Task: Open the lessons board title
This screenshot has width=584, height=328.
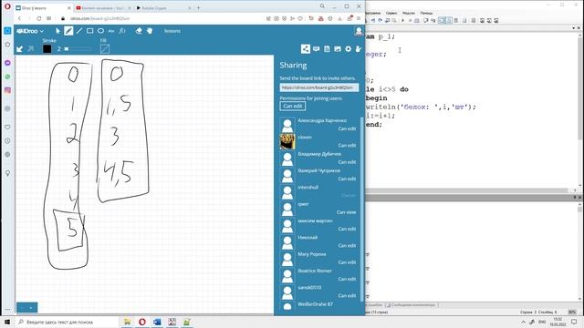Action: (172, 31)
